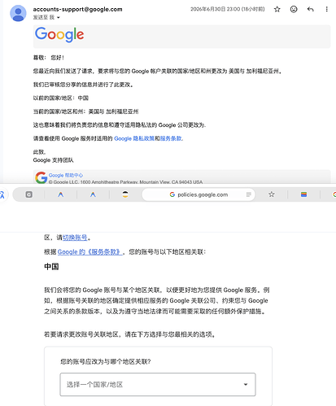Switch to the gray square icon tab
The width and height of the screenshot is (336, 406).
(x=28, y=194)
